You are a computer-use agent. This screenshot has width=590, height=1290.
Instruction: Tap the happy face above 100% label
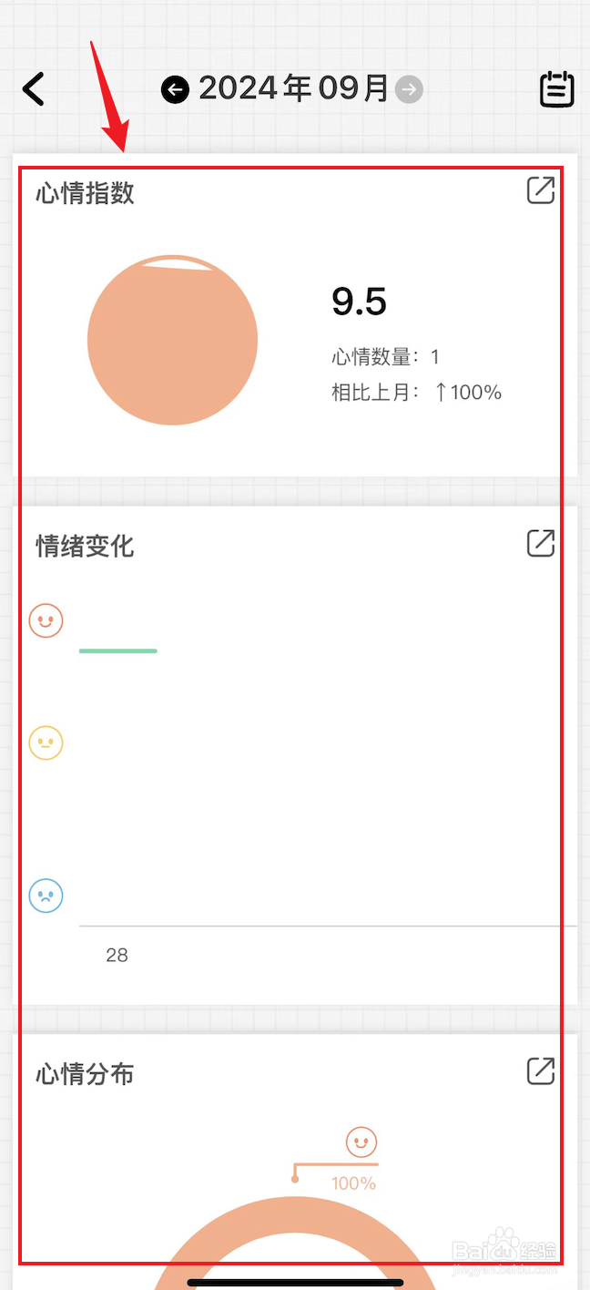(x=361, y=1142)
